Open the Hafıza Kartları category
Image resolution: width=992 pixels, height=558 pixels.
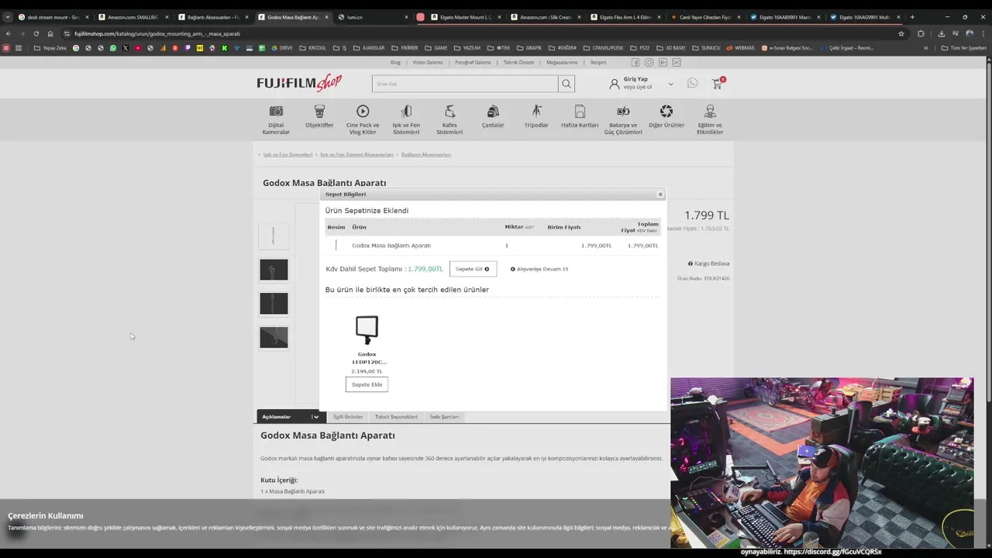(580, 117)
